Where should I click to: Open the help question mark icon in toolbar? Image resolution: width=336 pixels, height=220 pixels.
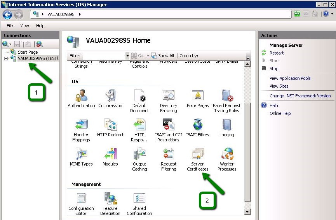click(326, 14)
